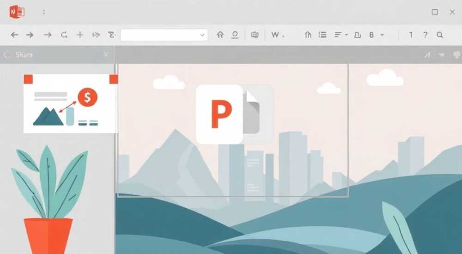Screen dimensions: 462x254
Task: Expand the toolbar combo box chevron
Action: click(x=202, y=35)
